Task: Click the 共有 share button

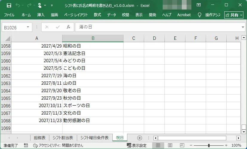Action: coord(234,15)
